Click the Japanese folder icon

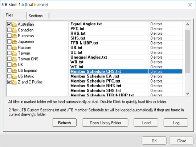tap(15, 42)
